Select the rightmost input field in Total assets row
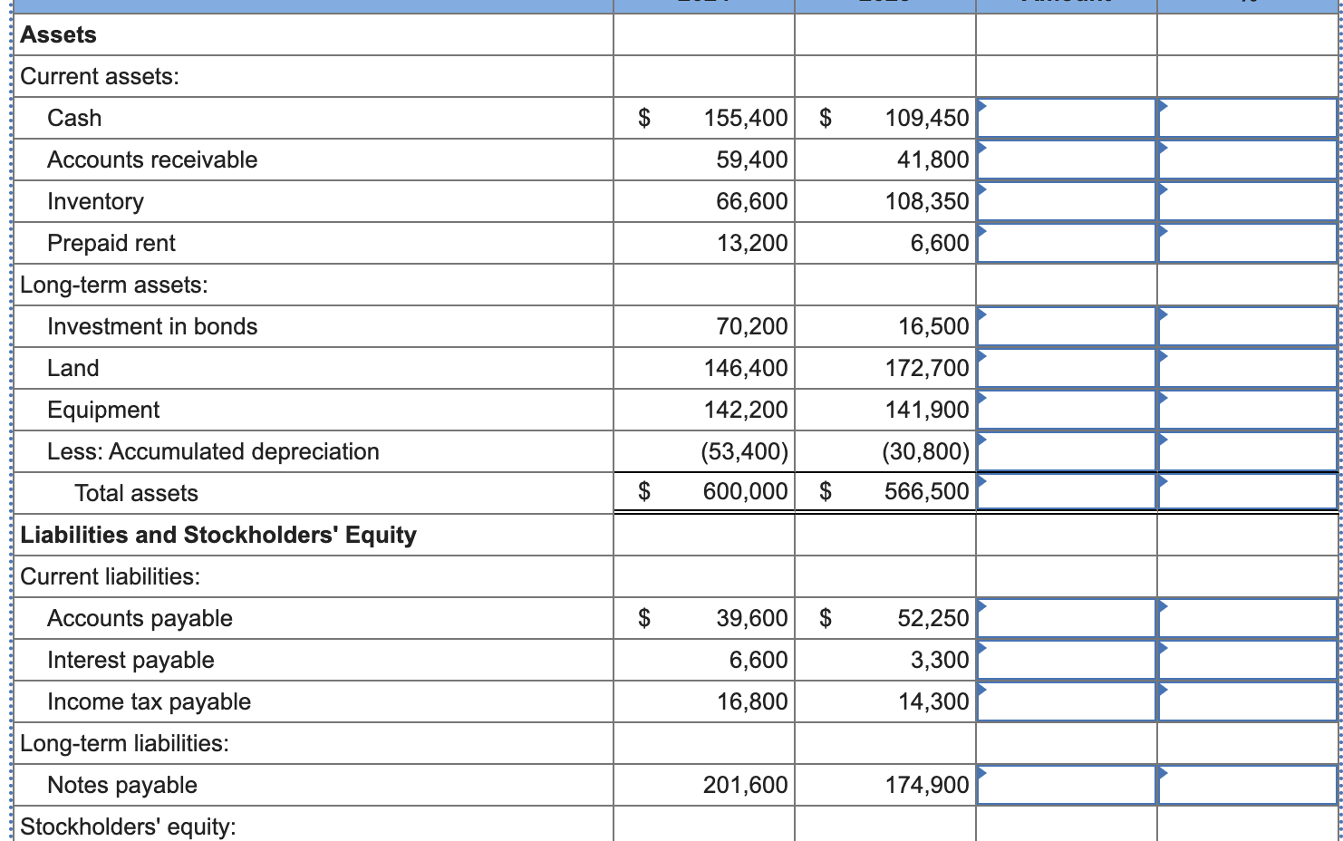This screenshot has height=841, width=1343. pos(1250,492)
